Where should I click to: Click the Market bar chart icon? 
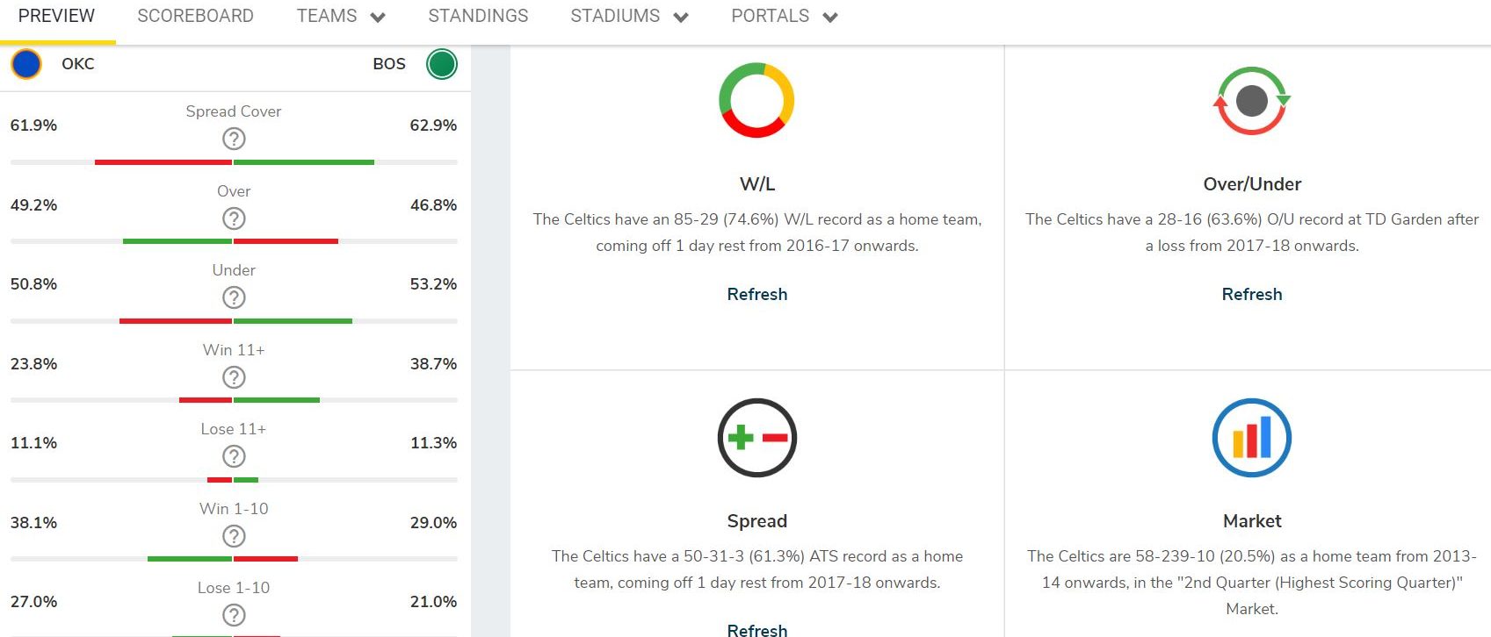click(1251, 438)
